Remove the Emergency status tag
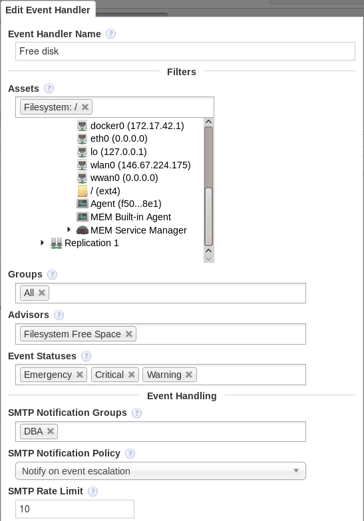Screen dimensions: 364x521 click(x=80, y=375)
